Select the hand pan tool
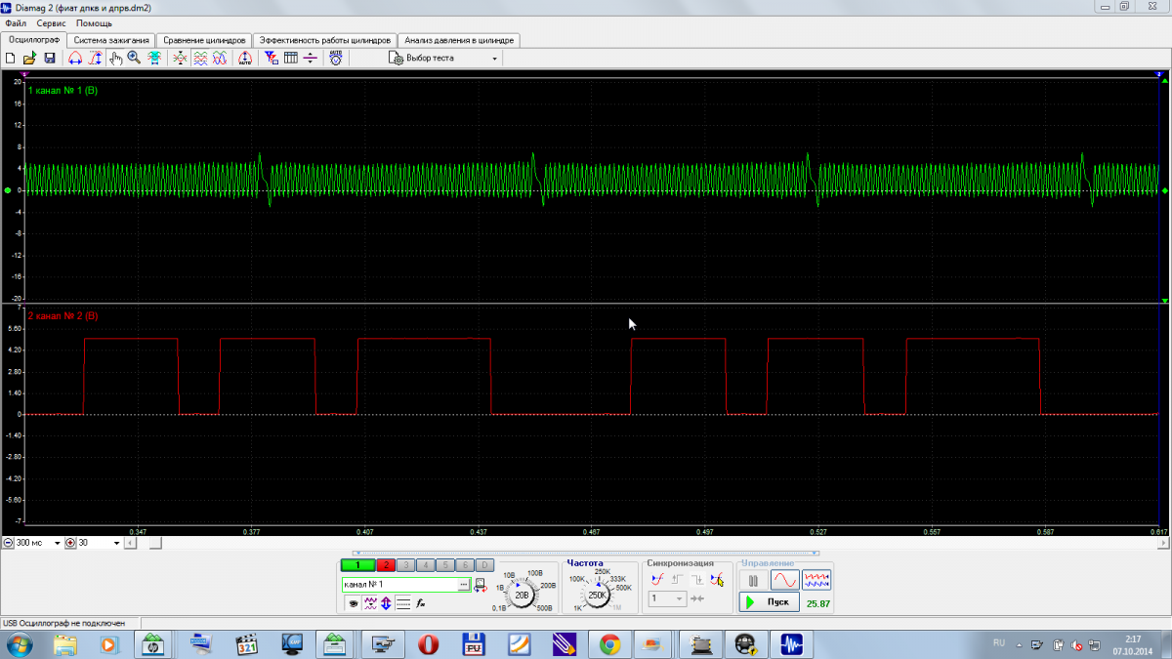The height and width of the screenshot is (659, 1172). coord(115,59)
